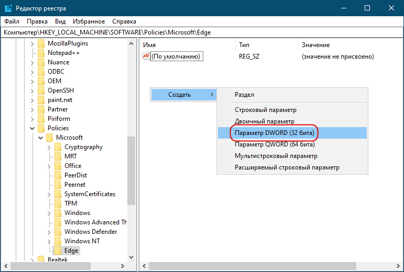Click the Peernet folder icon
Screen dimensions: 404x272
coord(58,185)
